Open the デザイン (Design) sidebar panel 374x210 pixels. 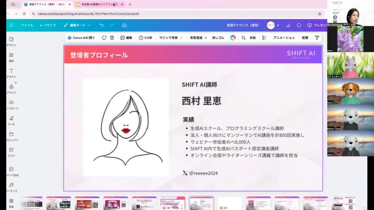click(11, 41)
